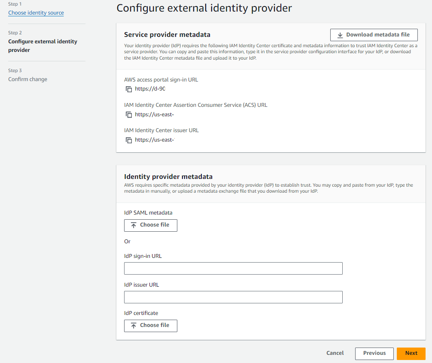Copy the Assertion Consumer Service (ACS) URL

[x=129, y=115]
